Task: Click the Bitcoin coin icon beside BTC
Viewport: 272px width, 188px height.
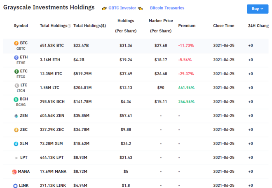Action: pyautogui.click(x=16, y=43)
